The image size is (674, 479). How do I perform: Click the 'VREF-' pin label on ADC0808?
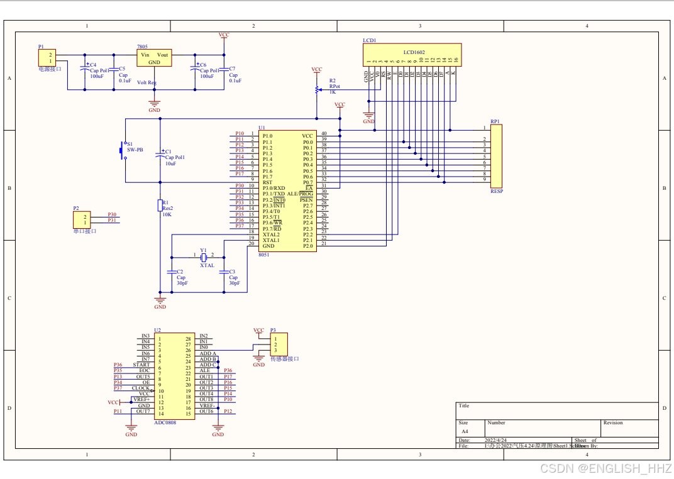tap(207, 405)
